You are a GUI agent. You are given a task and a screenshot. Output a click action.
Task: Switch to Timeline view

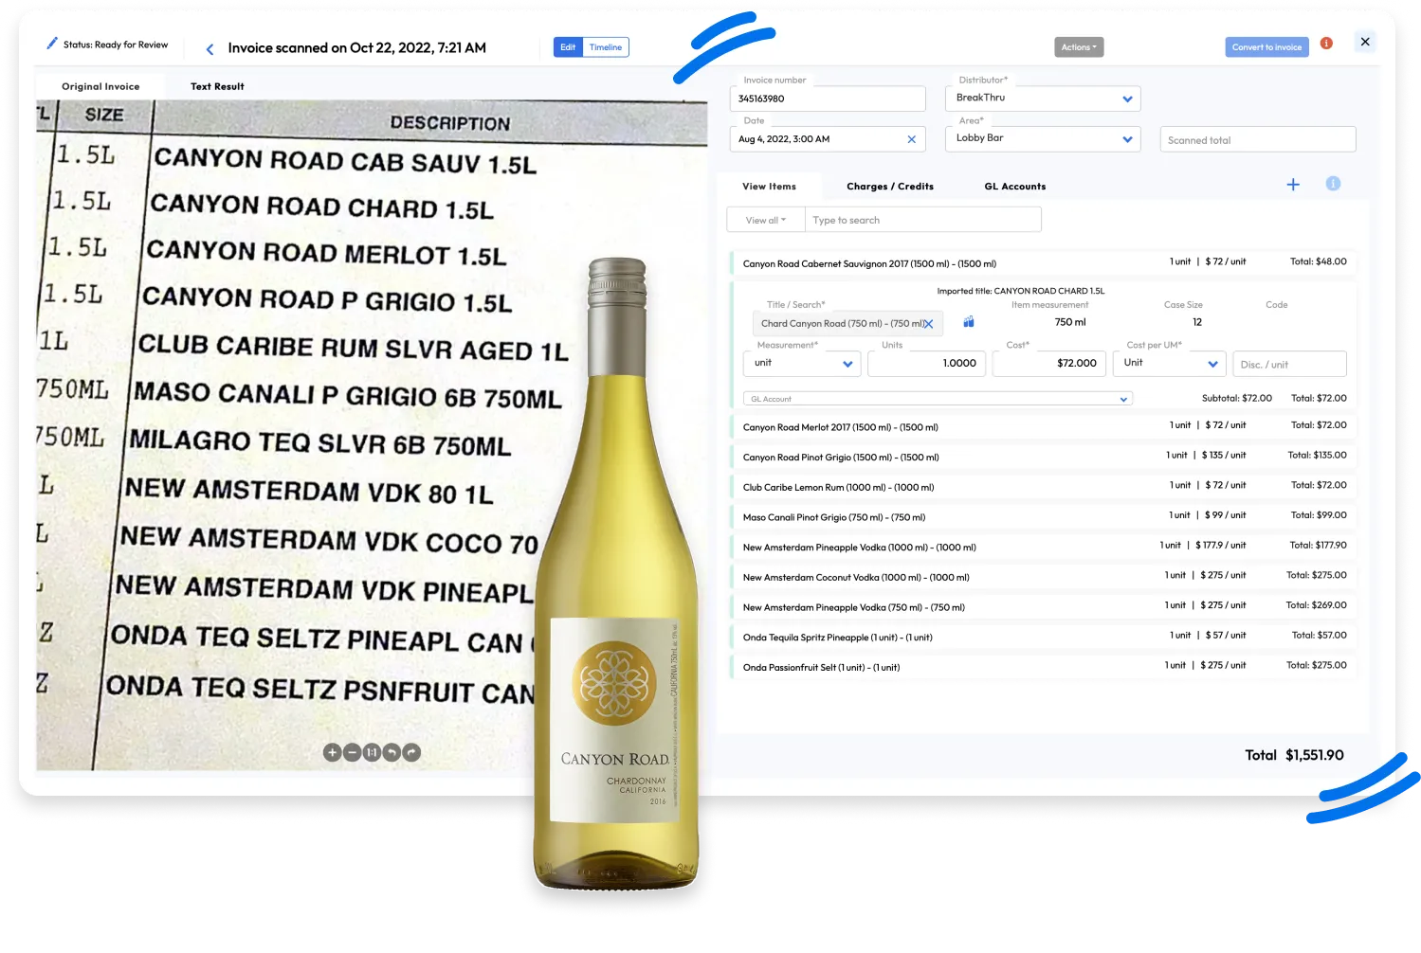click(606, 46)
